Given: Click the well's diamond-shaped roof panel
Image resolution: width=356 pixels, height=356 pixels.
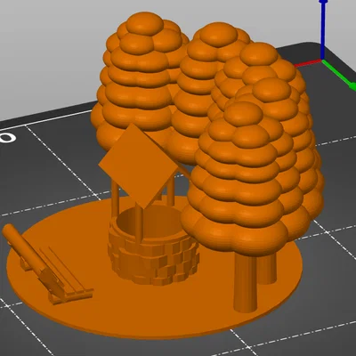Looking at the screenshot, I should [139, 166].
